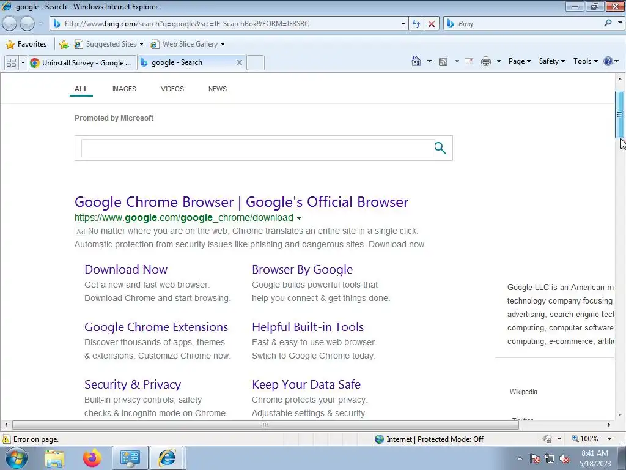Switch to IMAGES results tab

point(124,89)
